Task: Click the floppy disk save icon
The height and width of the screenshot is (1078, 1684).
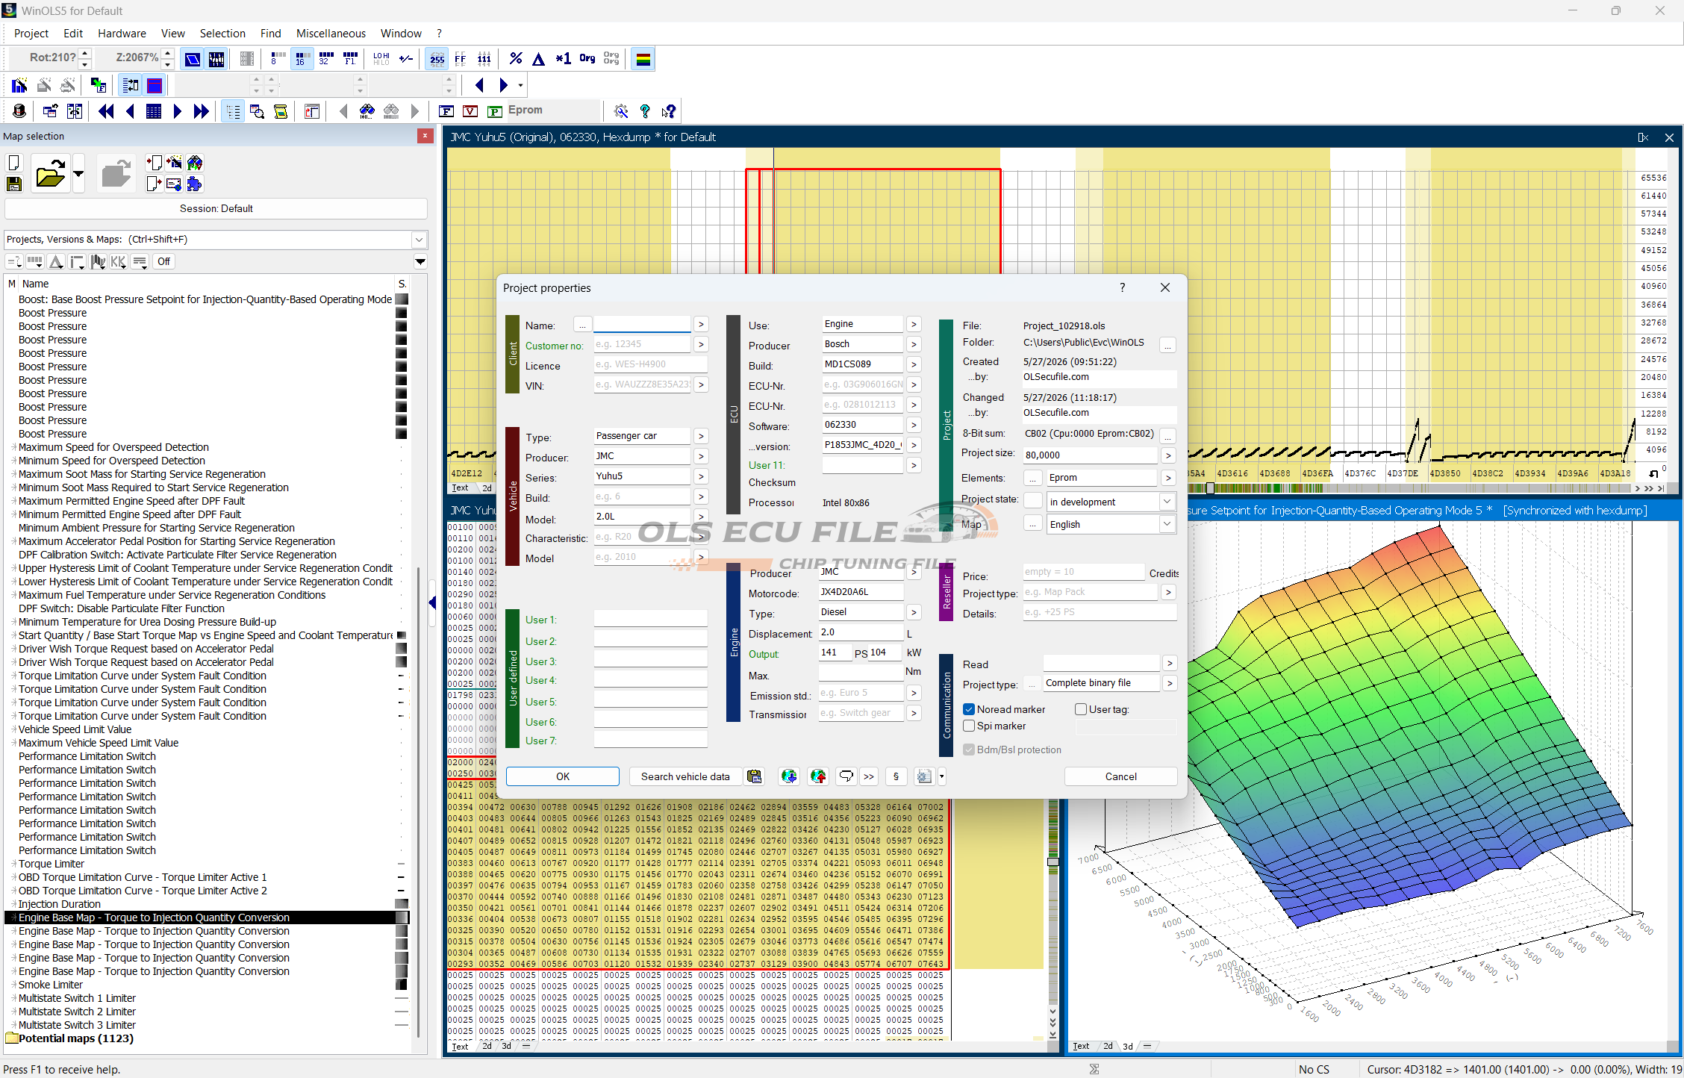Action: [13, 184]
